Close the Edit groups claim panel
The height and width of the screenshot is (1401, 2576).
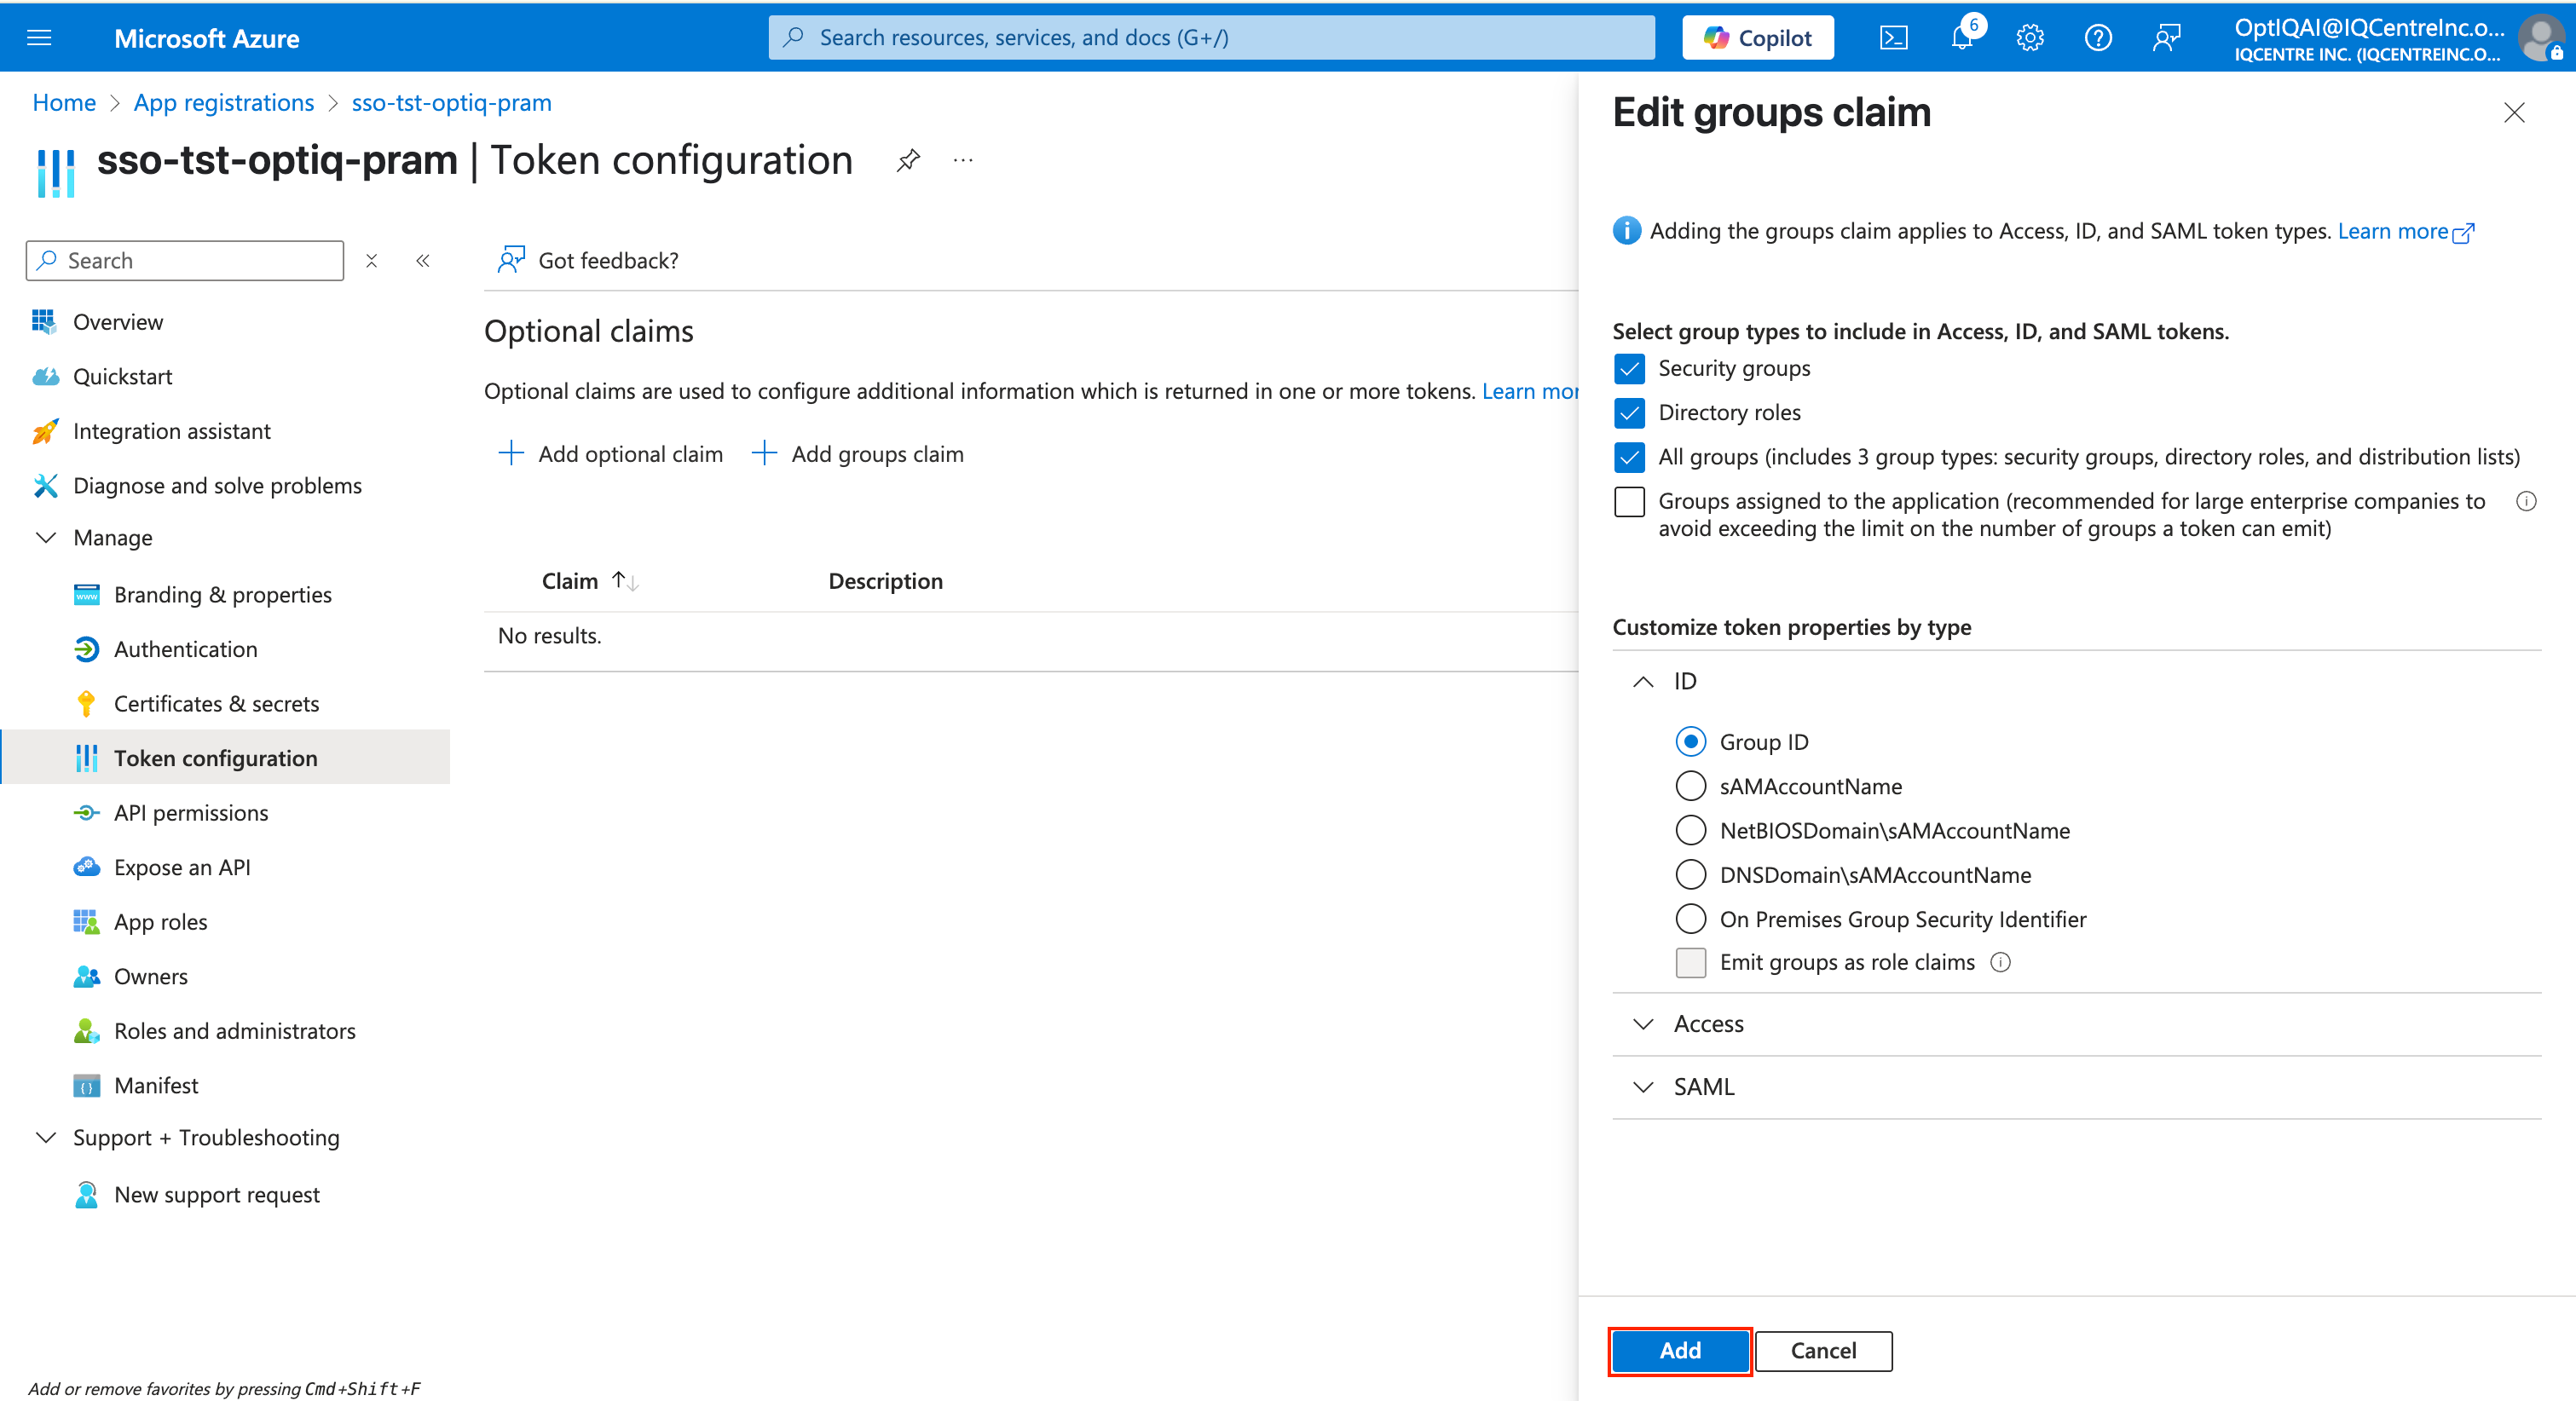pos(2514,113)
